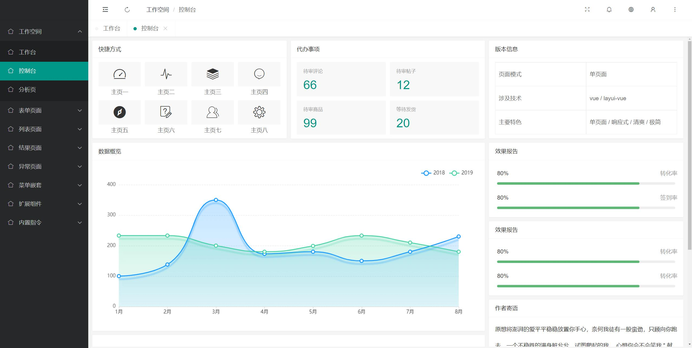The image size is (692, 348).
Task: Open the 主页七 users shortcut
Action: pos(213,112)
